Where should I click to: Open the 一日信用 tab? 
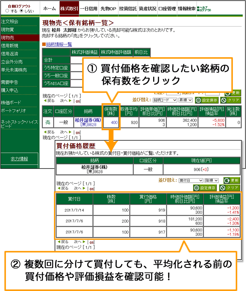(x=89, y=9)
